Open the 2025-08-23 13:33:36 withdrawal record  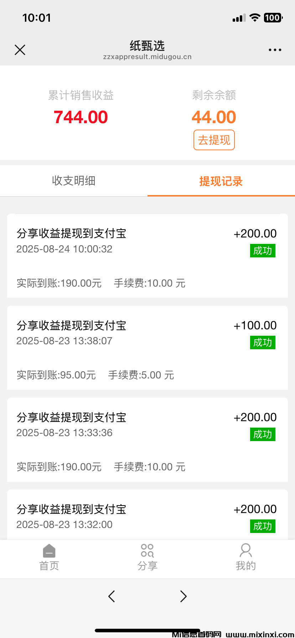point(147,439)
